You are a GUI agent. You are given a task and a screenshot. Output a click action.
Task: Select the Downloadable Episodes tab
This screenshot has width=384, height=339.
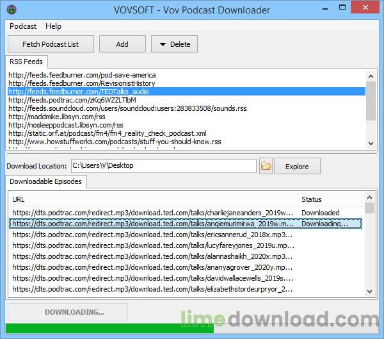(46, 181)
